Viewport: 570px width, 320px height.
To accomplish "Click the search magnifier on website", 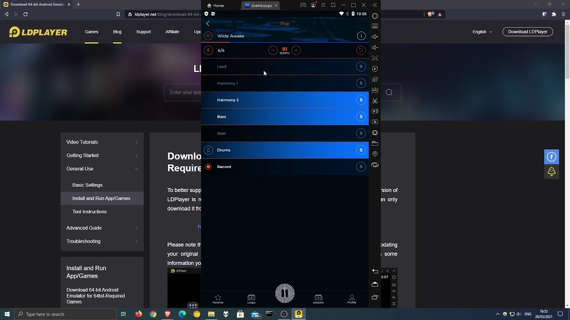I will (389, 92).
